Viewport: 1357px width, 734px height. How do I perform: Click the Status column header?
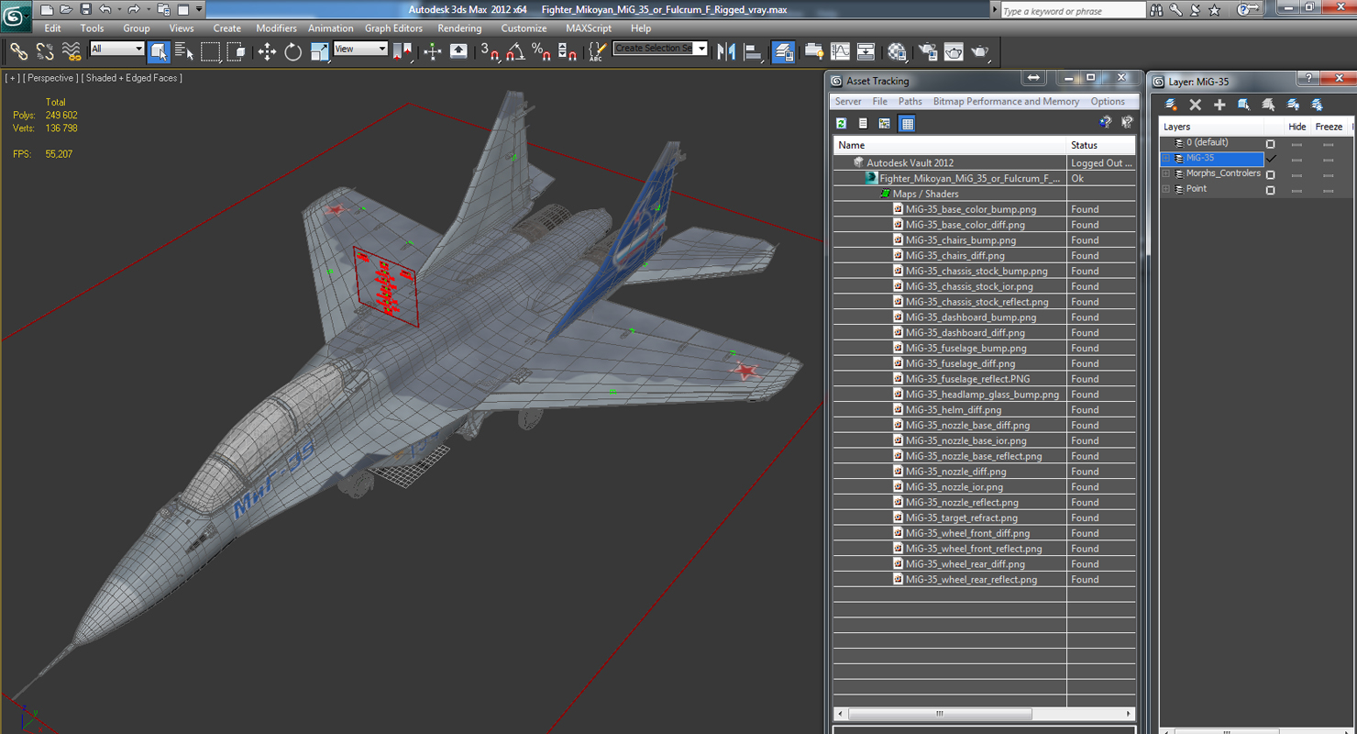click(x=1101, y=145)
